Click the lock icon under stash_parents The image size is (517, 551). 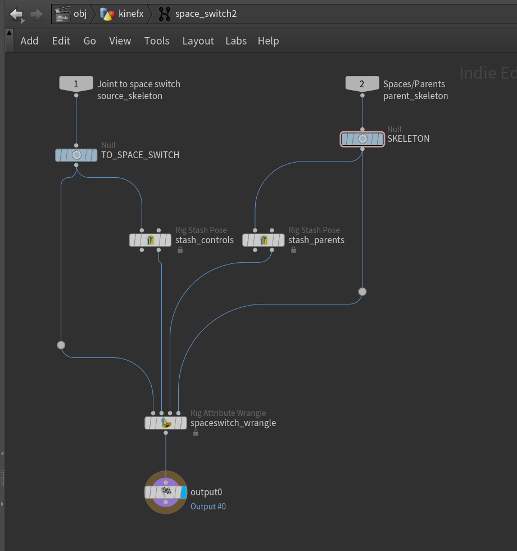pyautogui.click(x=293, y=250)
